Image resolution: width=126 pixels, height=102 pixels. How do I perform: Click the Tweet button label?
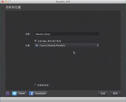pos(22,93)
